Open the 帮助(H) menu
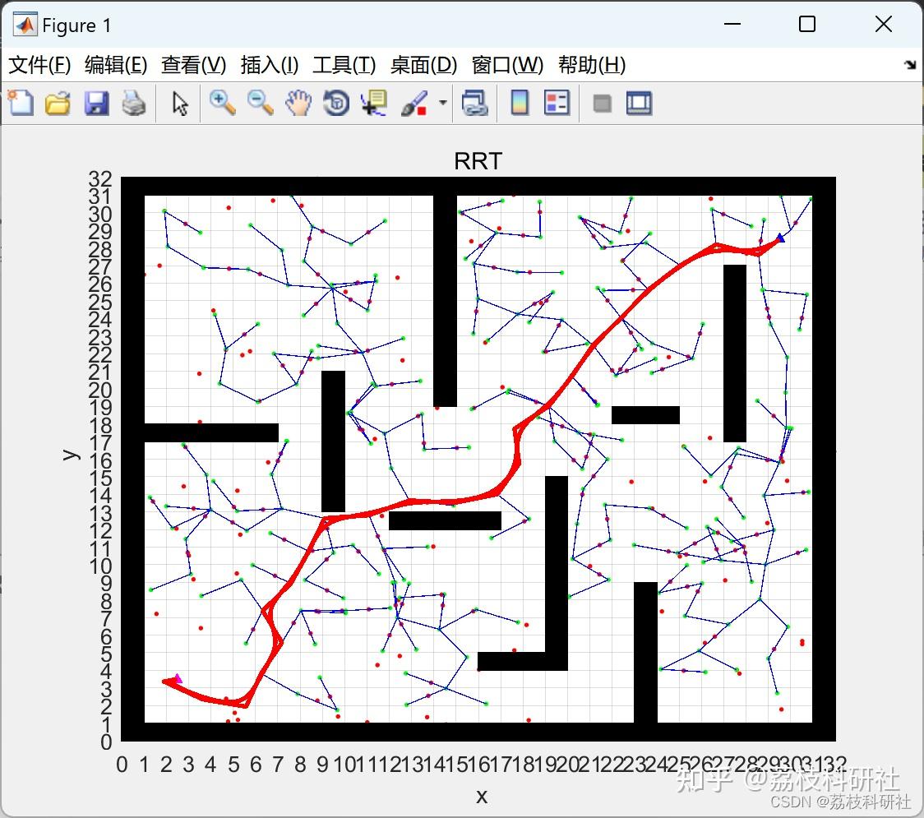This screenshot has height=818, width=924. point(592,65)
